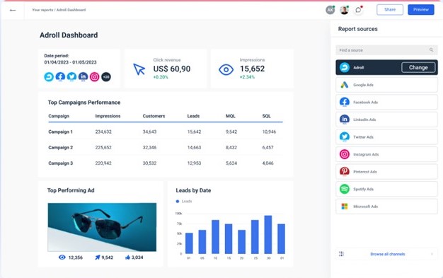This screenshot has height=278, width=443.
Task: Open the user photo avatar
Action: [x=344, y=10]
